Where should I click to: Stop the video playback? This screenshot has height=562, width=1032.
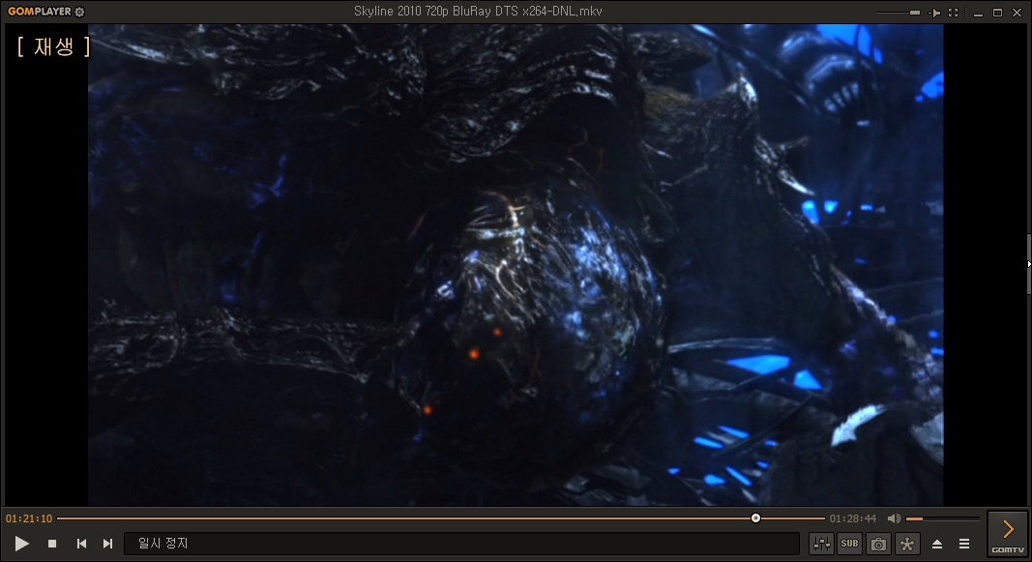pyautogui.click(x=52, y=544)
